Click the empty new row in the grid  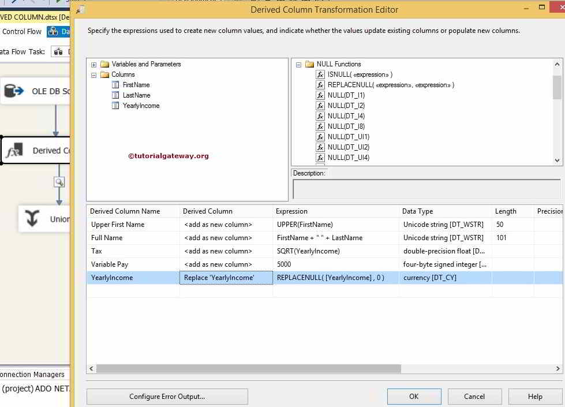coord(324,292)
